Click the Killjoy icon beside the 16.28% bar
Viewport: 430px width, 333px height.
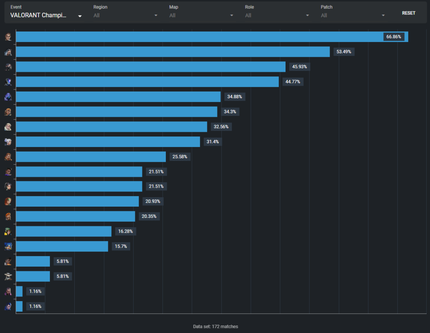[8, 231]
